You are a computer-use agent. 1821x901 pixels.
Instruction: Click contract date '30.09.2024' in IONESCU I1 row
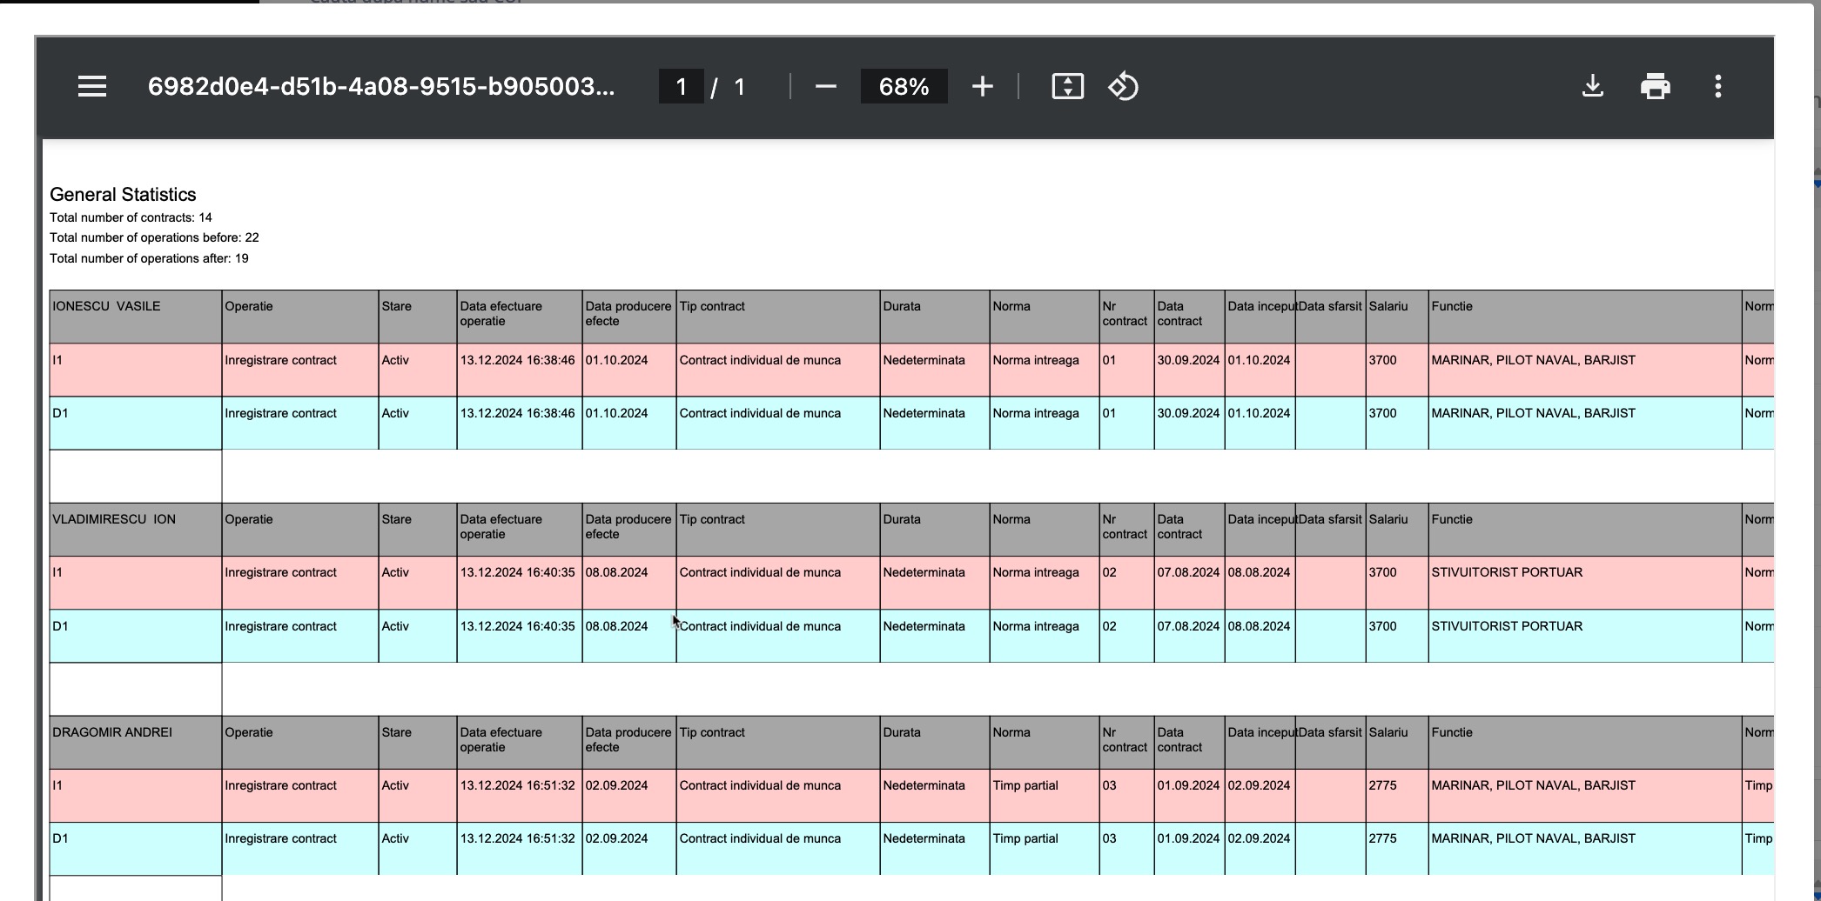[1188, 360]
